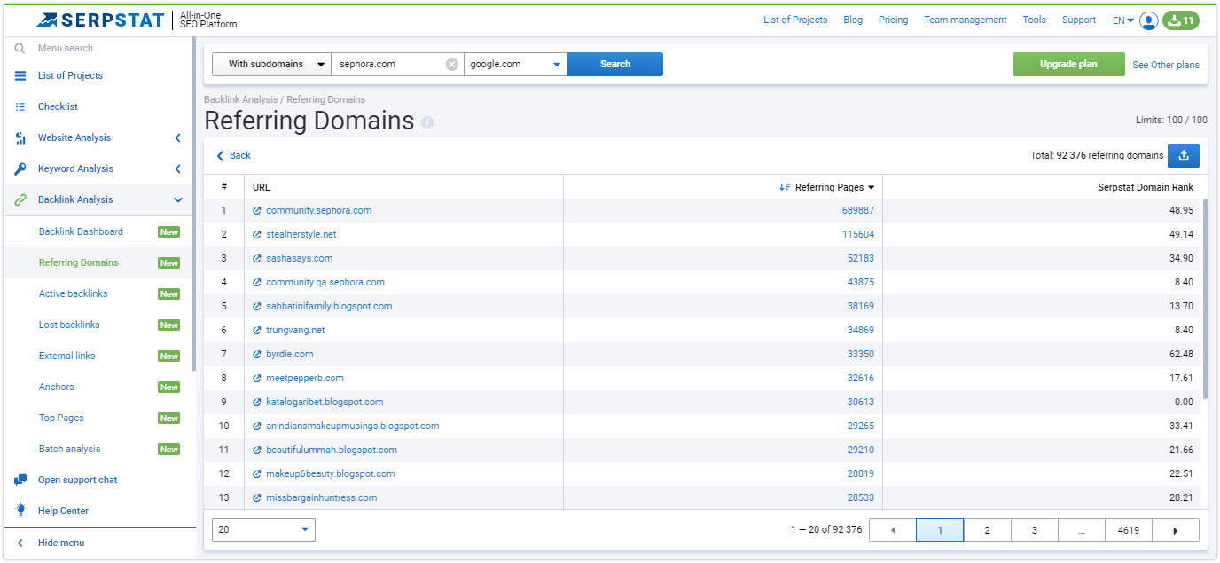The image size is (1220, 563).
Task: Open Anchors in sidebar
Action: (x=56, y=387)
